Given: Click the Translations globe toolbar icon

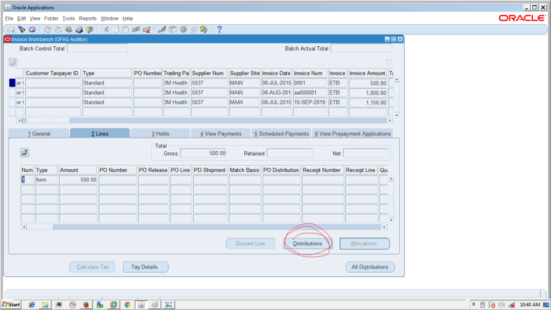Looking at the screenshot, I should pyautogui.click(x=183, y=30).
